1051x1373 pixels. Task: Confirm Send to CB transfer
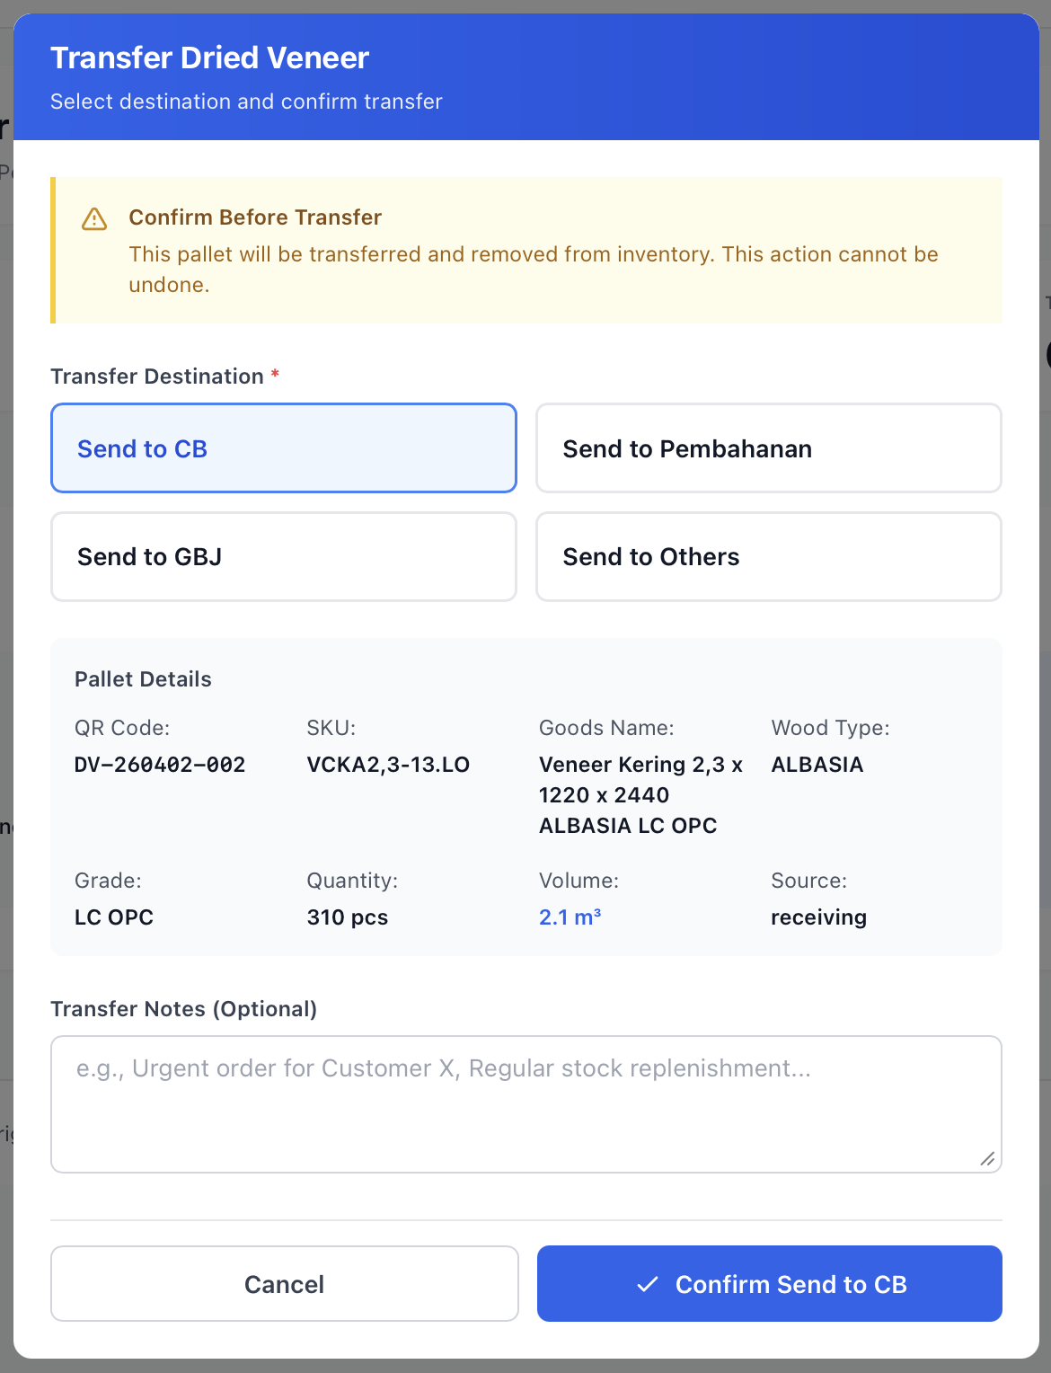pos(769,1284)
